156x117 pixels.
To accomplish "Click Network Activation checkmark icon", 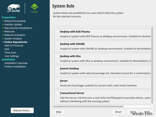I will [x=3, y=35].
